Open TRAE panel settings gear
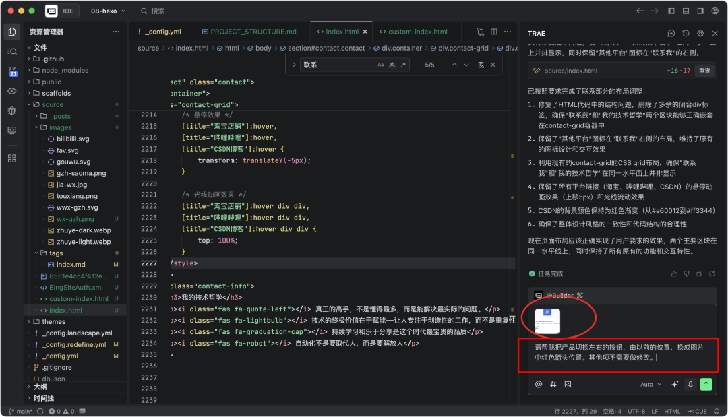Image resolution: width=728 pixels, height=417 pixels. pos(700,34)
